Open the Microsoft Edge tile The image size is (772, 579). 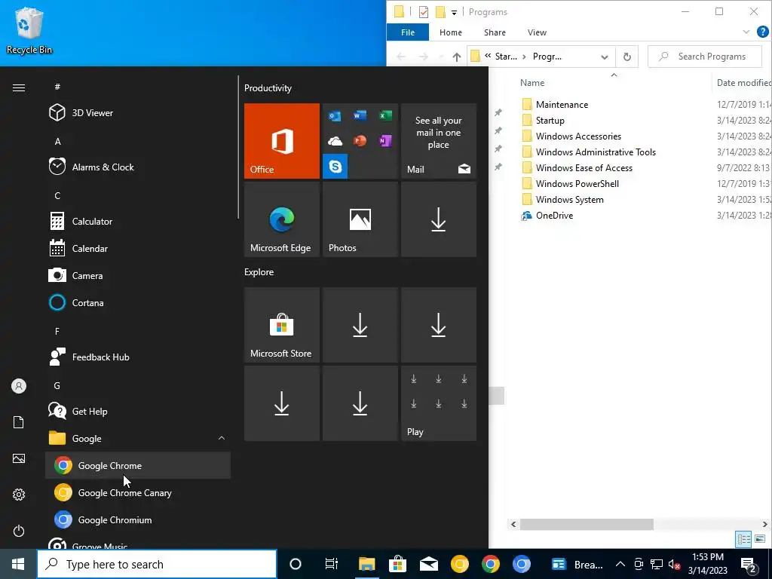click(282, 219)
